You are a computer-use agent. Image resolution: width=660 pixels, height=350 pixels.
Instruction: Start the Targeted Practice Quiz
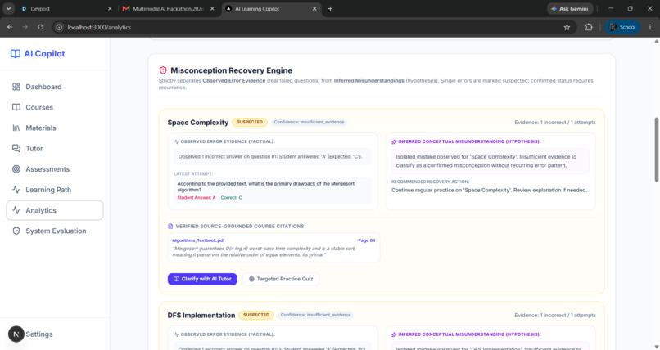(x=281, y=279)
